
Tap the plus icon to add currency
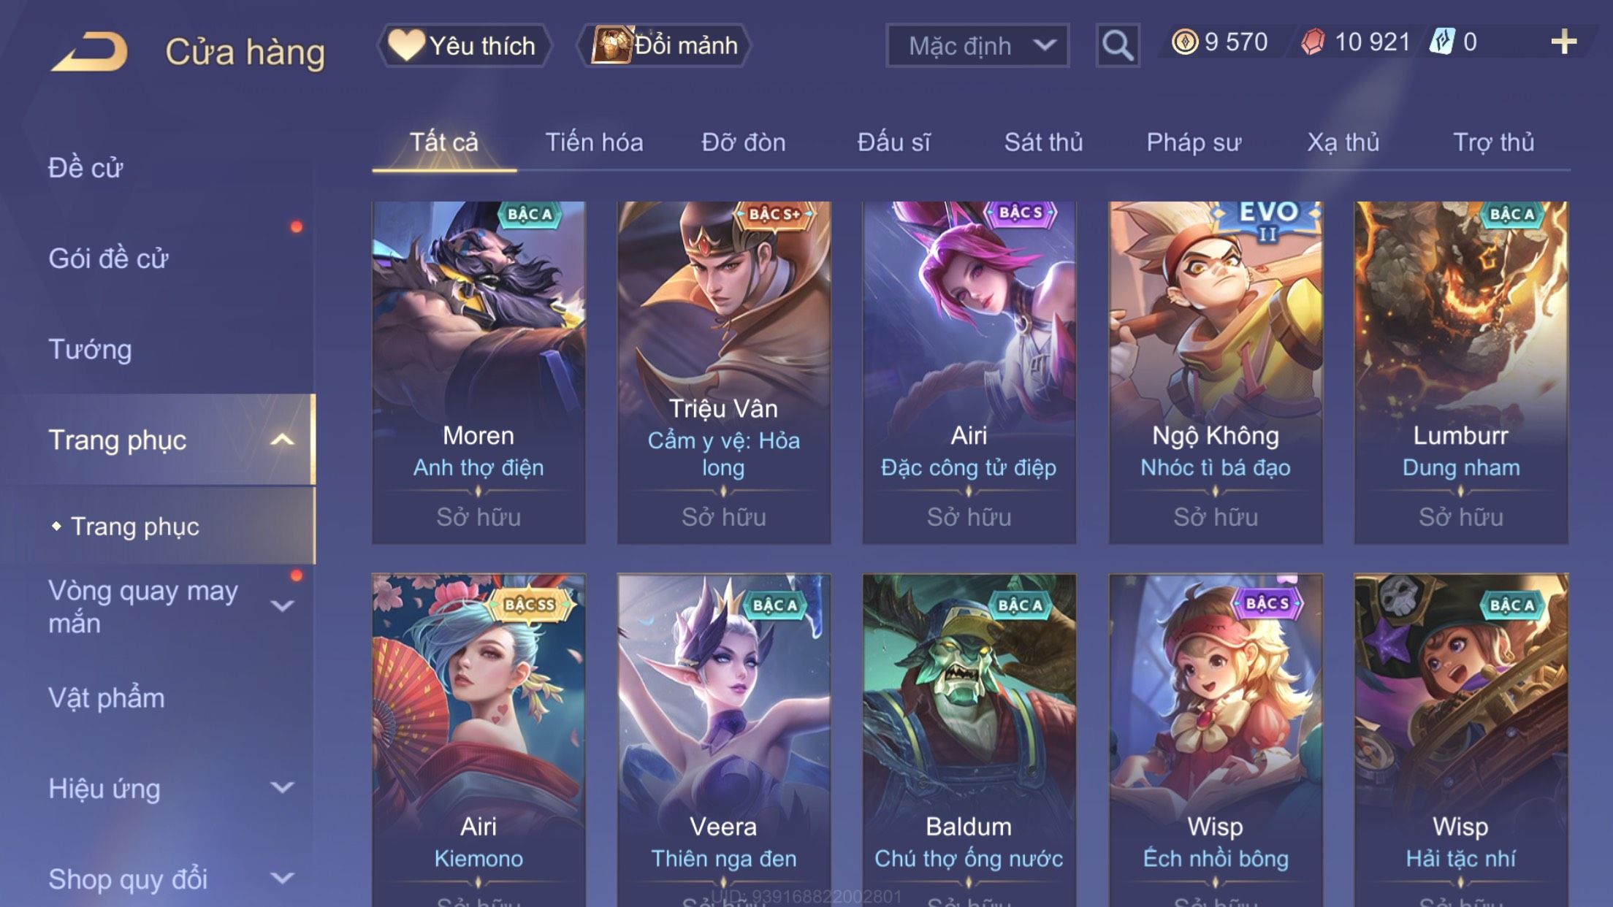pos(1563,42)
